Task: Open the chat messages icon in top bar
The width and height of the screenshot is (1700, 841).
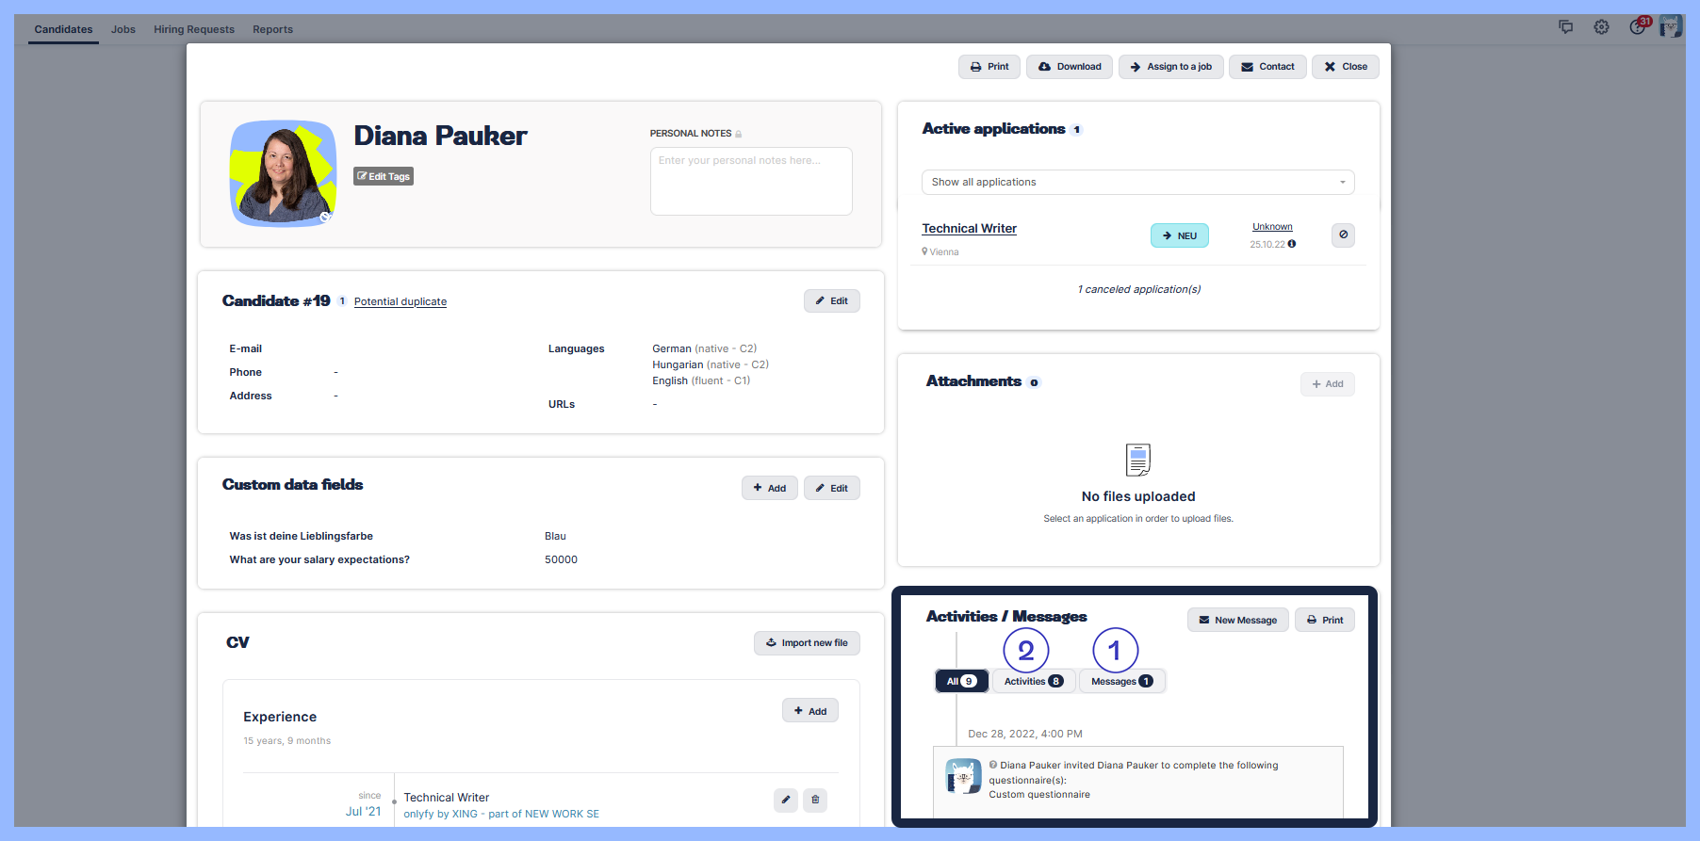Action: [1565, 27]
